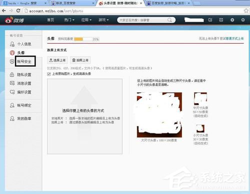The height and width of the screenshot is (194, 250).
Task: Click the 拍照上传 button
Action: [80, 60]
